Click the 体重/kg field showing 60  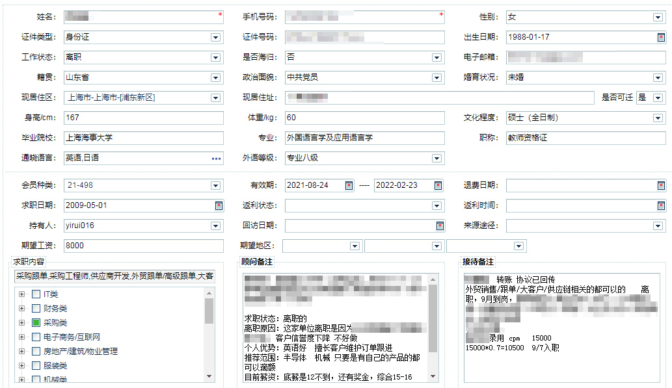point(365,118)
